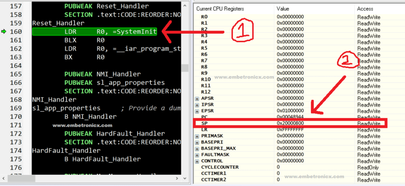Click the editor horizontal scrollbar thumb
The width and height of the screenshot is (405, 186).
[x=21, y=178]
